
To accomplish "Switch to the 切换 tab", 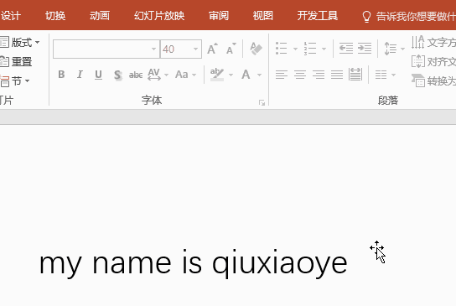I will [55, 16].
